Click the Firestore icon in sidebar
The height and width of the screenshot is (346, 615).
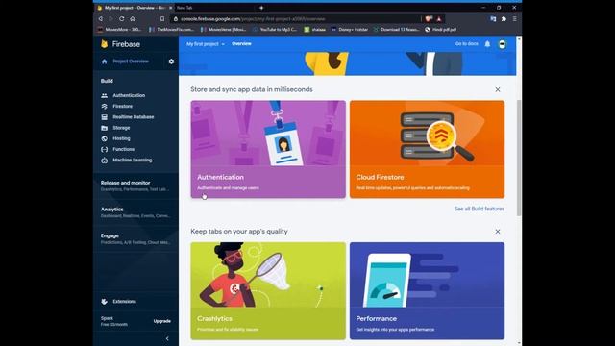[105, 107]
